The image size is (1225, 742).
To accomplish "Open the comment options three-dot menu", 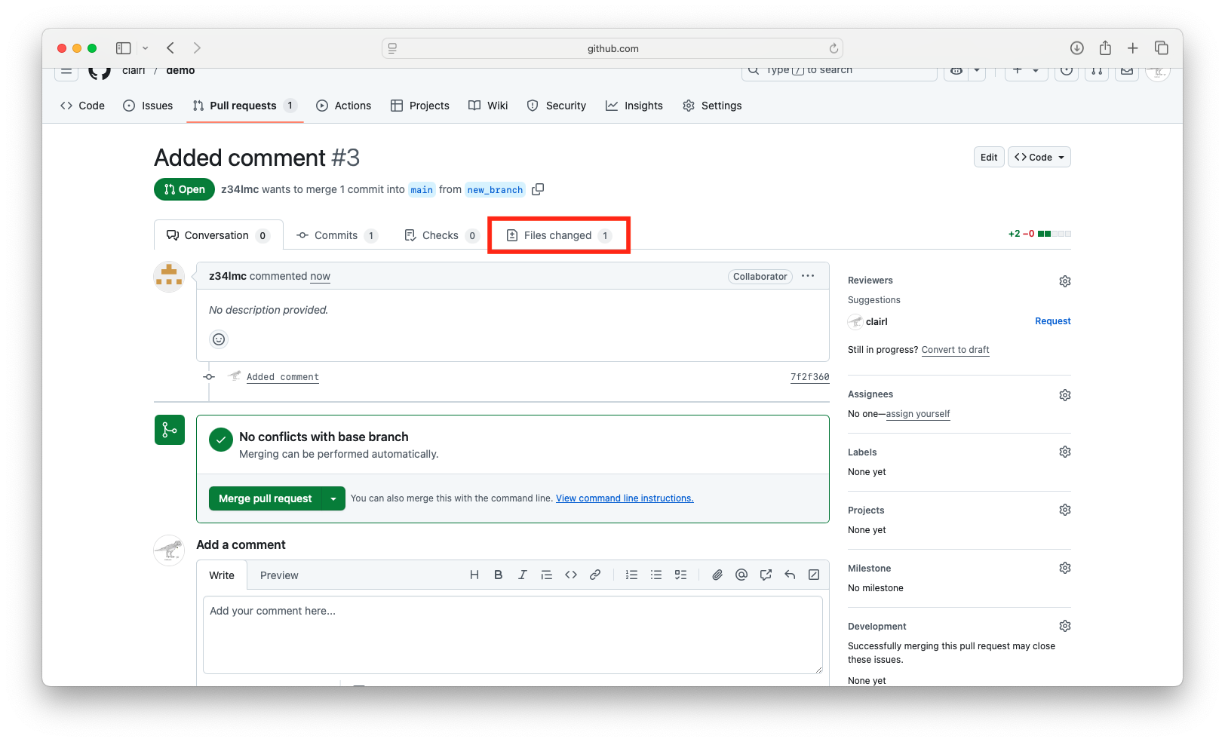I will [808, 276].
